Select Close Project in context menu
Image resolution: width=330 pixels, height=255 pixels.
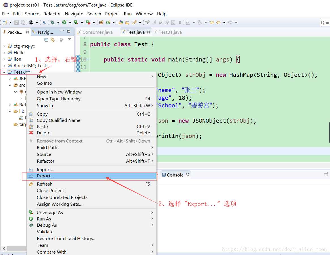pyautogui.click(x=92, y=191)
